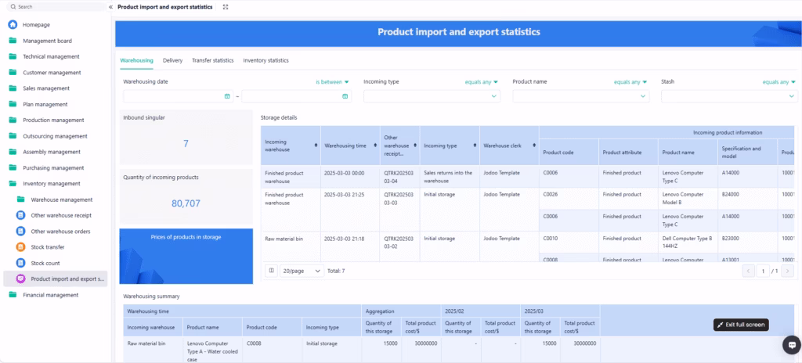Image resolution: width=802 pixels, height=363 pixels.
Task: Open the chat support bubble icon
Action: pos(789,344)
